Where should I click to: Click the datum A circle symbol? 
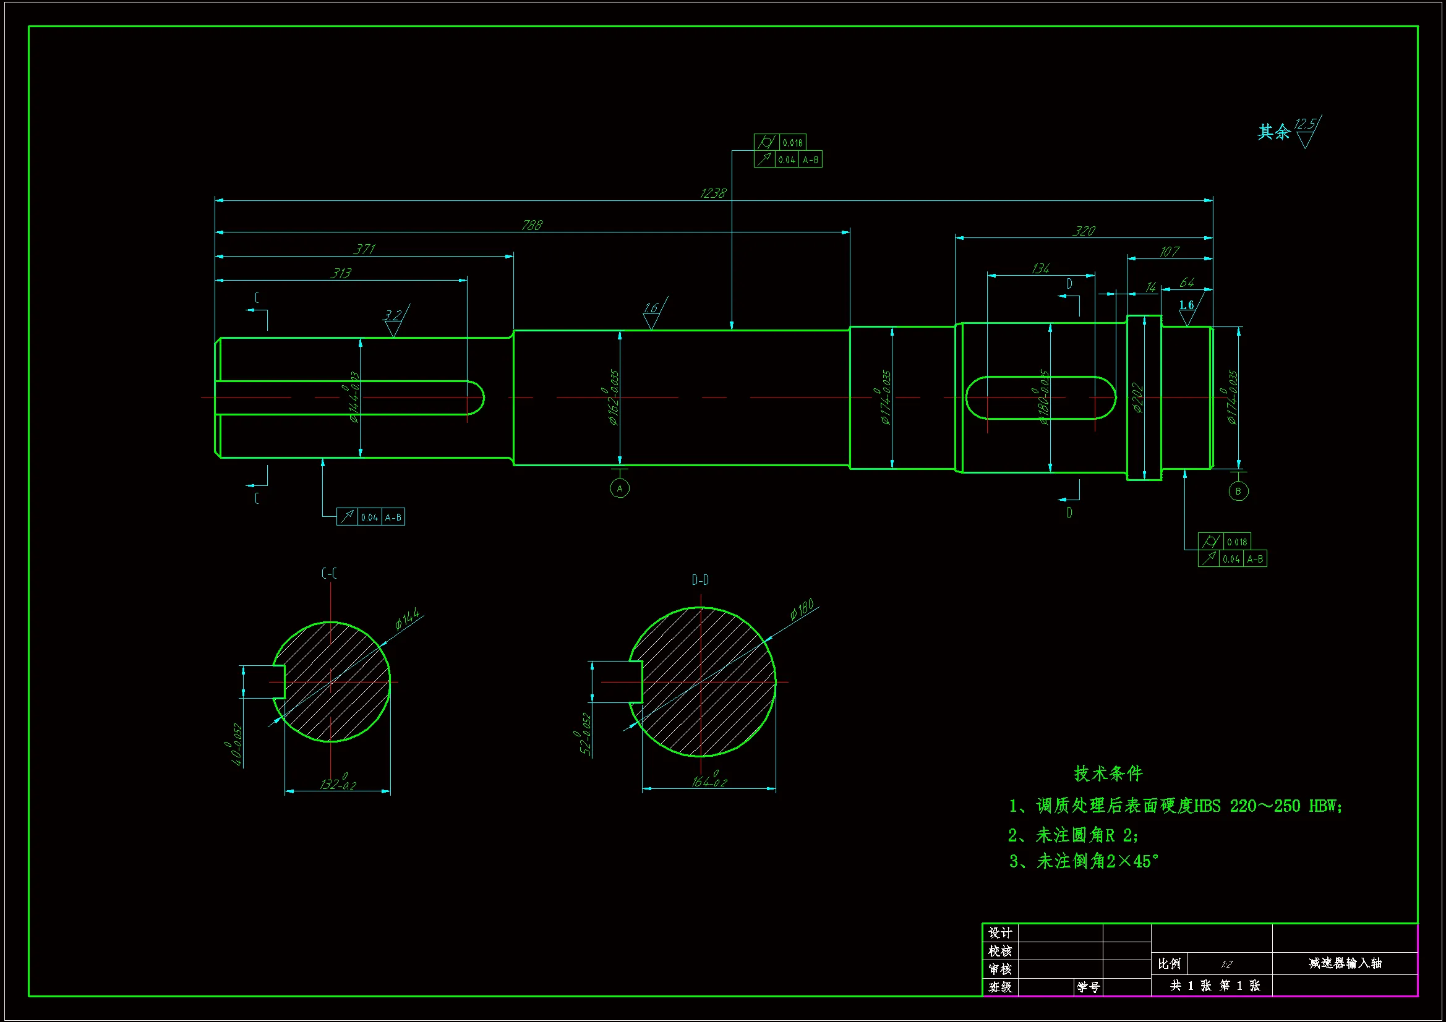(x=620, y=488)
